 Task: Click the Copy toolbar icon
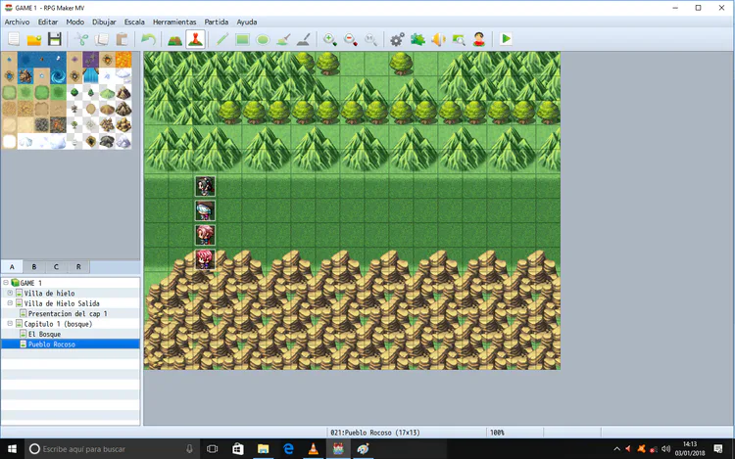pyautogui.click(x=102, y=39)
